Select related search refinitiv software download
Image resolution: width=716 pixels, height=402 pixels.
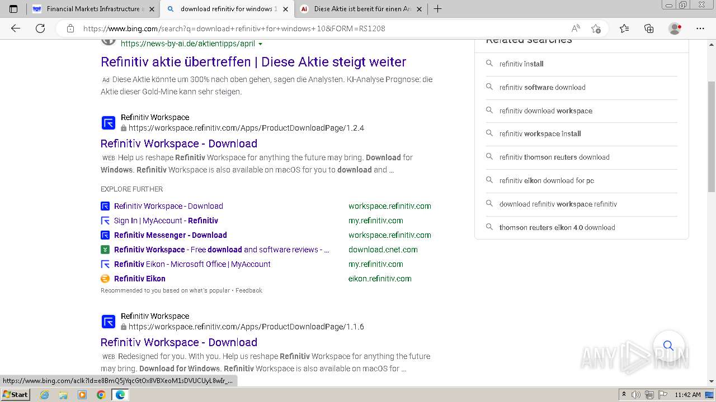click(543, 87)
